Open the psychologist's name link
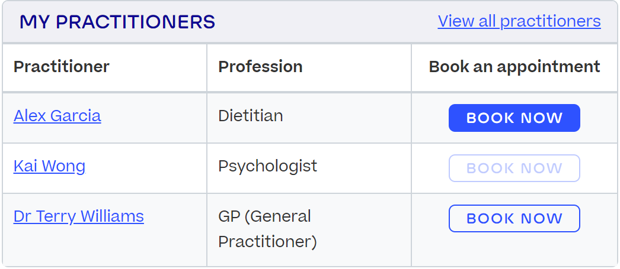The image size is (620, 269). click(x=49, y=166)
